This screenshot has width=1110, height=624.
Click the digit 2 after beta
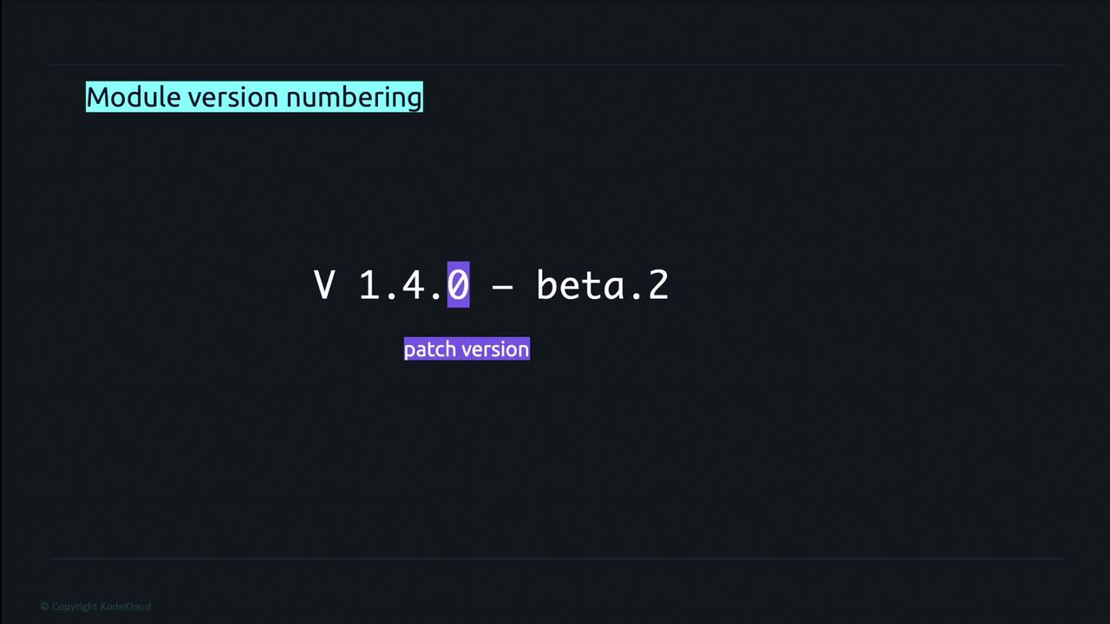point(658,285)
